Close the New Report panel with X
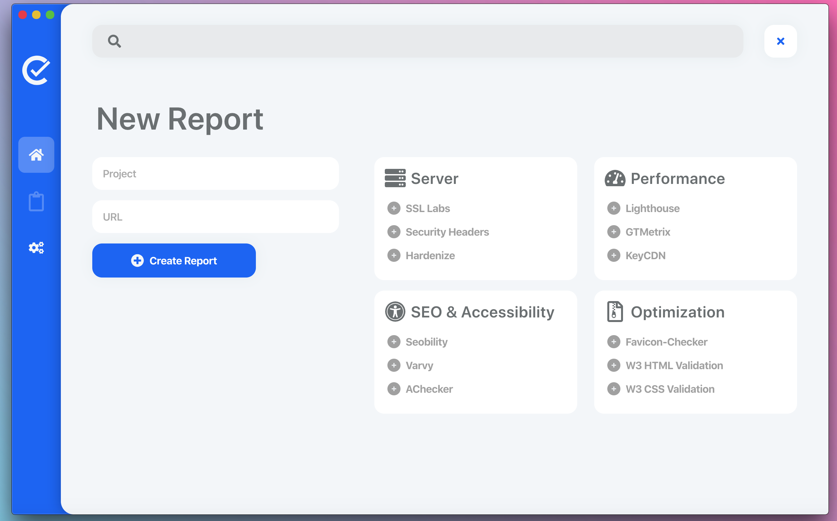Screen dimensions: 837x521 click(780, 41)
